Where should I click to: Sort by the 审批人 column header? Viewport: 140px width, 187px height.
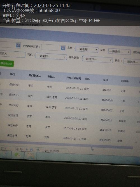[x=51, y=76]
